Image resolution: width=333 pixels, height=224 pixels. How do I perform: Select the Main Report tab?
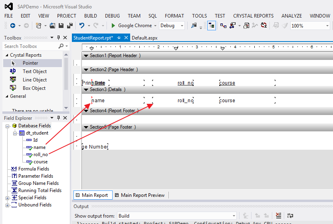[x=93, y=195]
